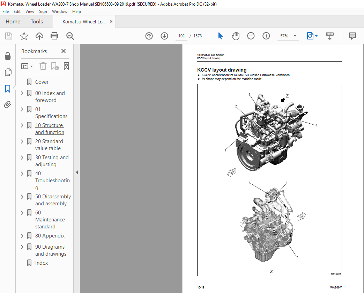Click the Save file icon

click(x=9, y=36)
